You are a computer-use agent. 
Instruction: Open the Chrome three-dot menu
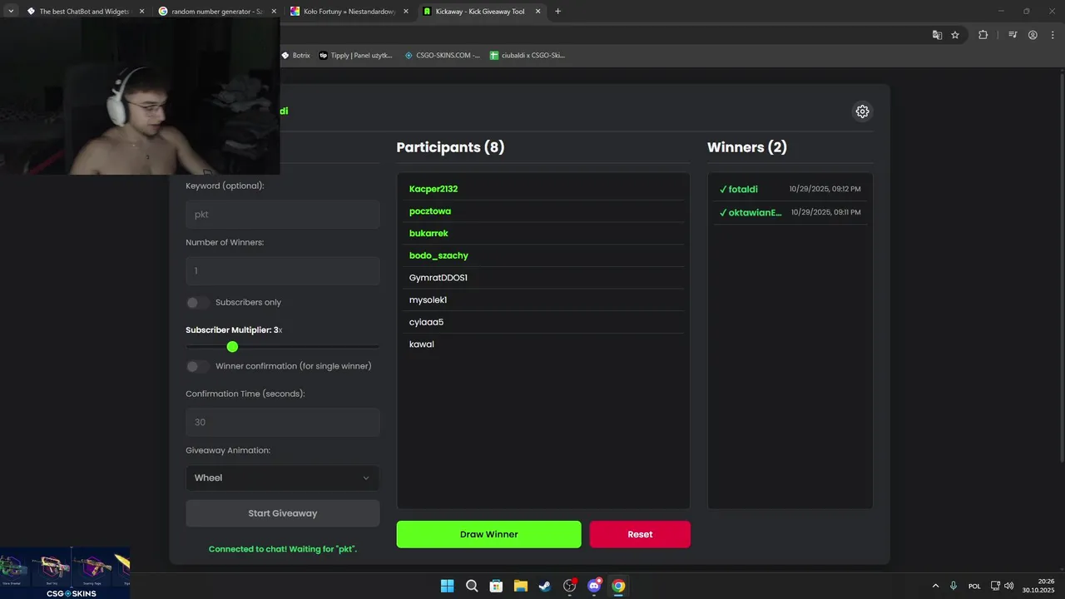coord(1053,35)
